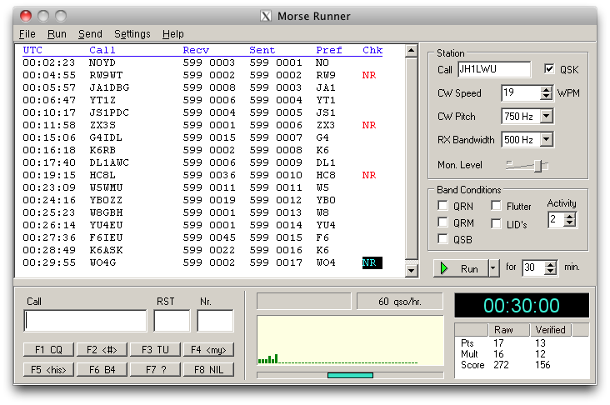Select log row for ZX3S
This screenshot has height=405, width=610.
(x=202, y=125)
